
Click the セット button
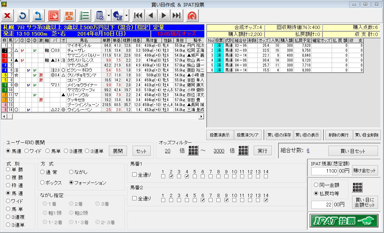coord(141,151)
